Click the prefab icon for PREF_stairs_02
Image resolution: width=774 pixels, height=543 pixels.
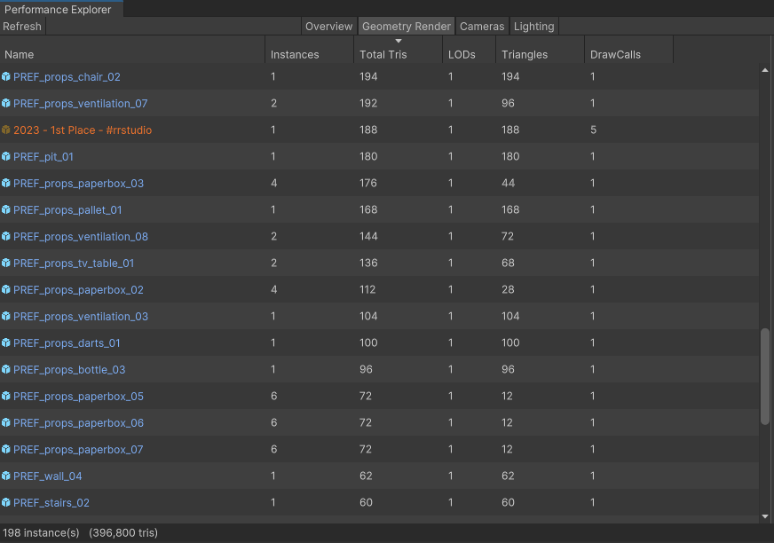pos(6,503)
